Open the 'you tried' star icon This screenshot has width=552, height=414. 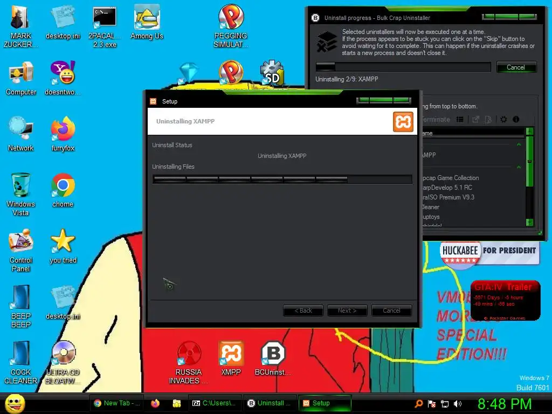pos(63,246)
